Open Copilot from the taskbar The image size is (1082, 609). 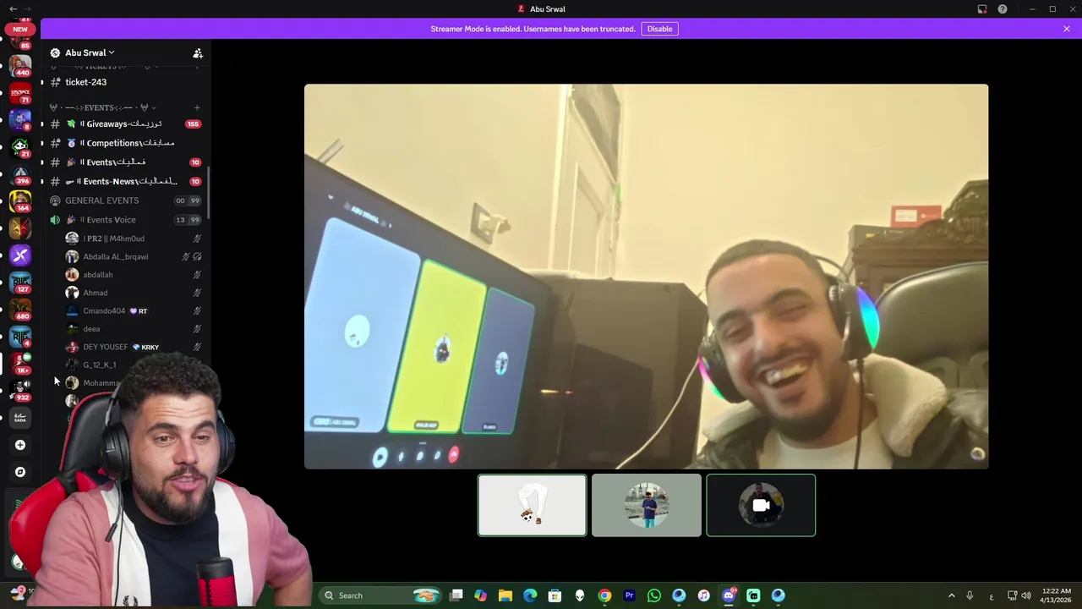(x=481, y=595)
